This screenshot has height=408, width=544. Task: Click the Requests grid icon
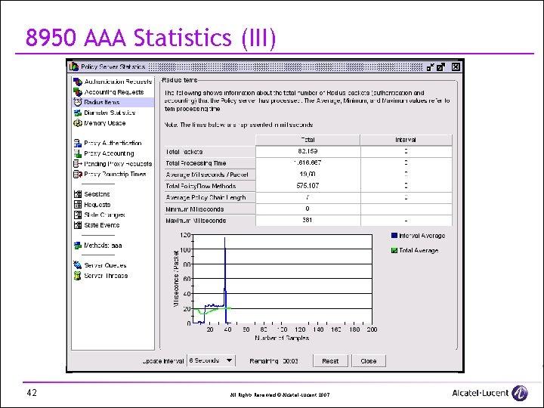(x=78, y=205)
